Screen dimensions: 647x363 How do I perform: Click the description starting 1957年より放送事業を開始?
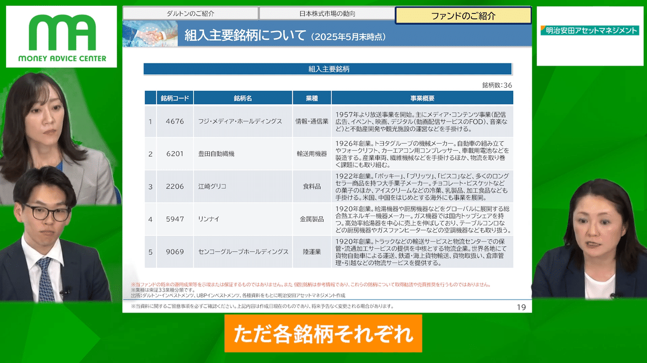click(422, 122)
